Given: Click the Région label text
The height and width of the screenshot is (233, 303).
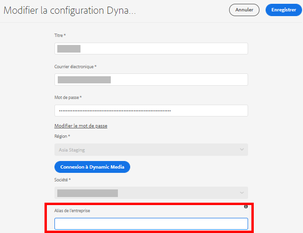Looking at the screenshot, I should tap(62, 136).
